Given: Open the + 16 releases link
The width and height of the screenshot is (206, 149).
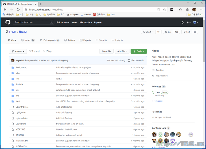Looking at the screenshot, I should pyautogui.click(x=157, y=101).
